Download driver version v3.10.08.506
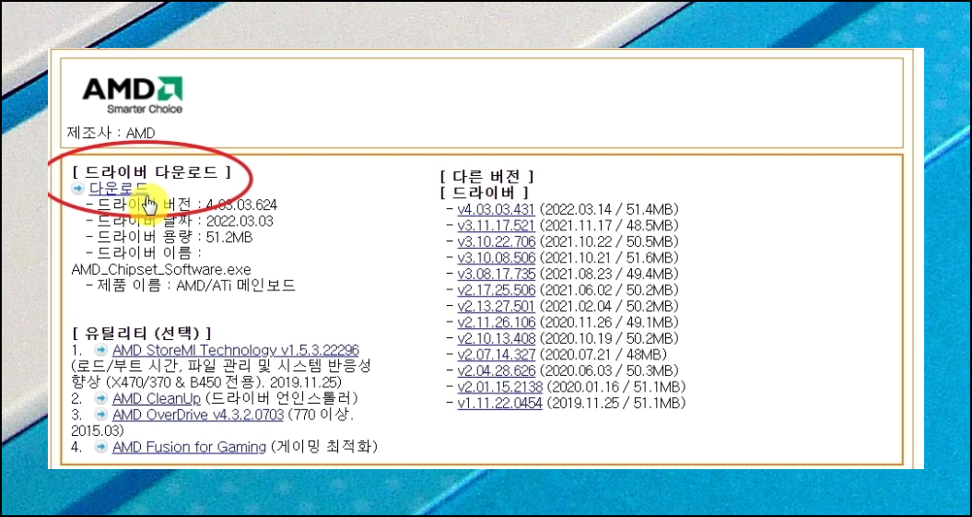 click(496, 257)
